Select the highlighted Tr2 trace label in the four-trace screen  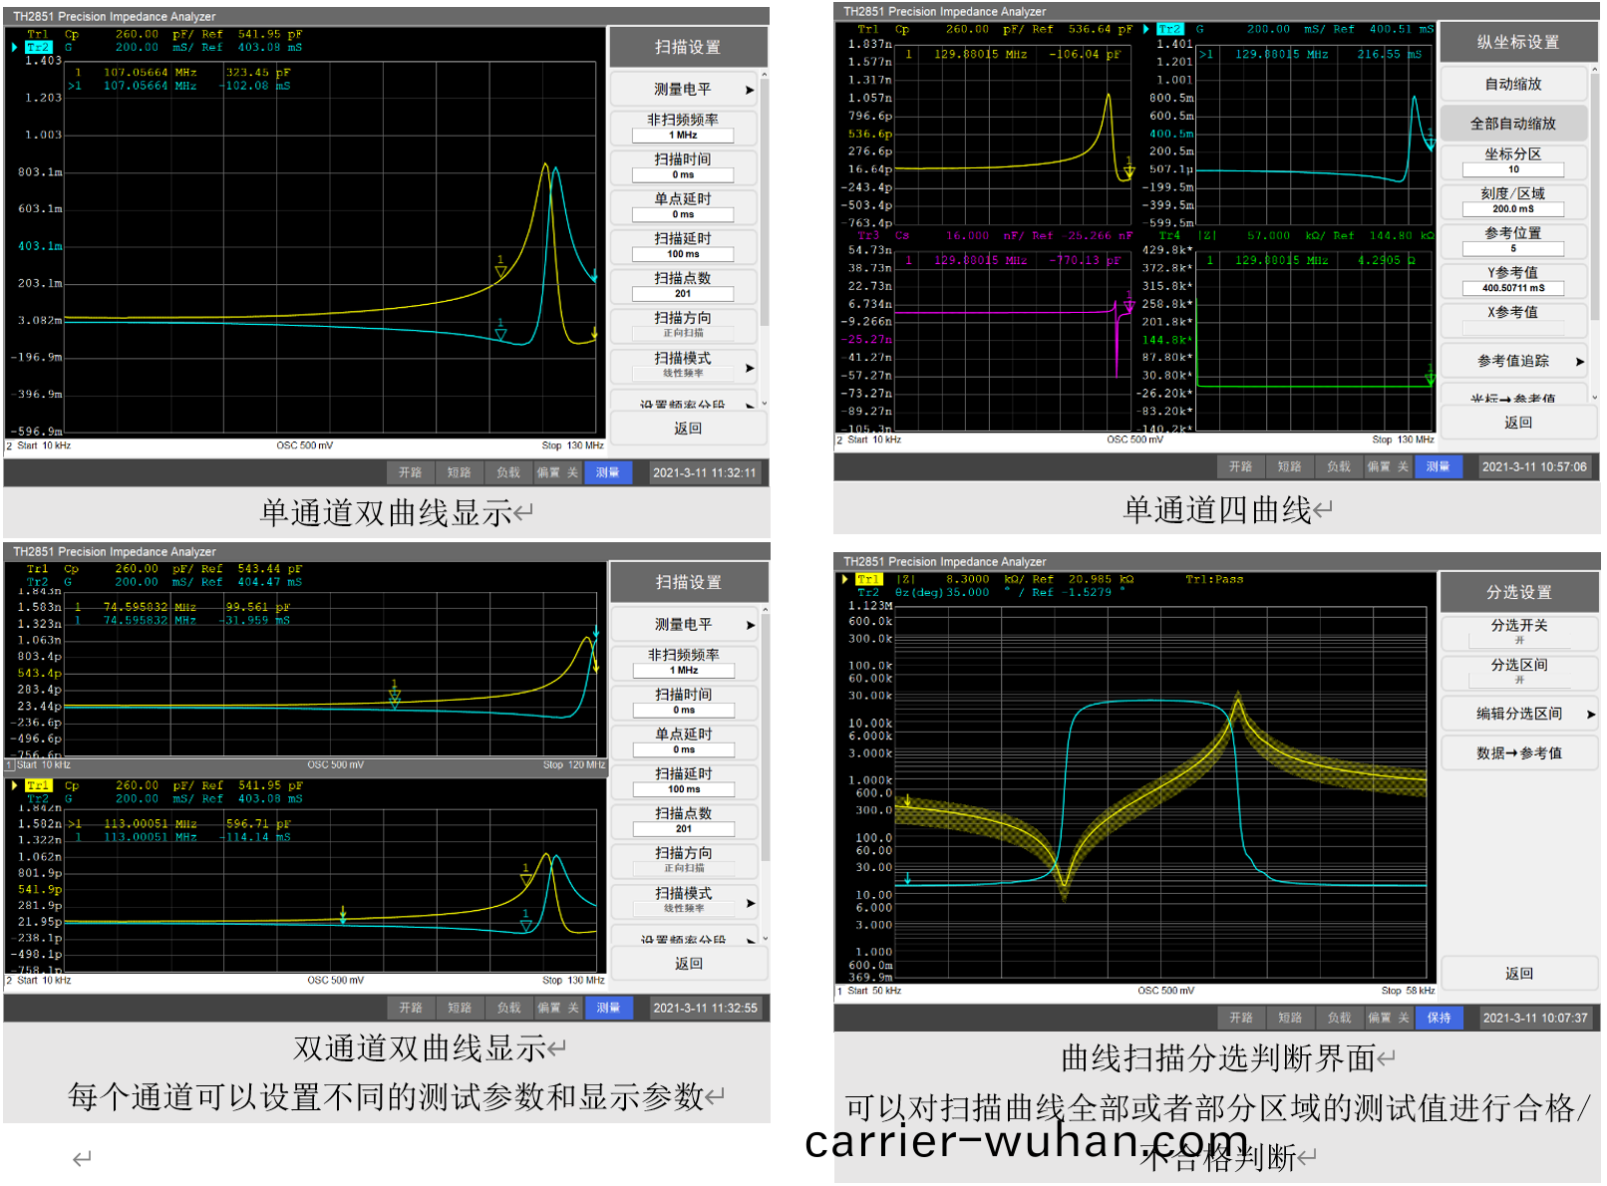(x=1169, y=29)
